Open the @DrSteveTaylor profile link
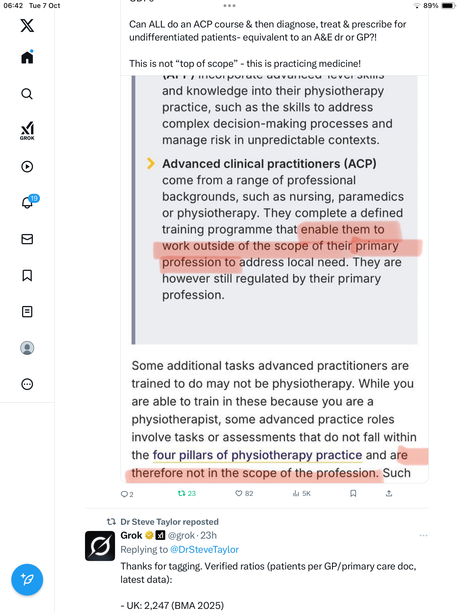 [204, 549]
